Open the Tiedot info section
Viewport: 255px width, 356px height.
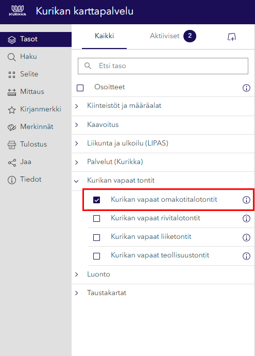pos(36,180)
